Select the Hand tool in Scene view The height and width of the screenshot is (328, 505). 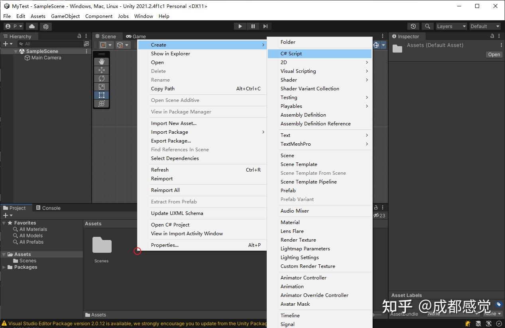(x=102, y=61)
